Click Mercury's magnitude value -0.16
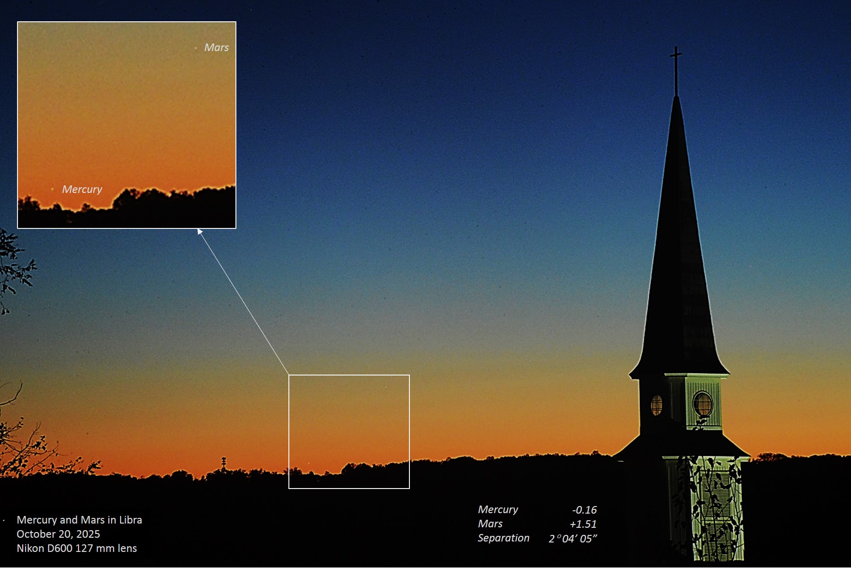 point(584,510)
